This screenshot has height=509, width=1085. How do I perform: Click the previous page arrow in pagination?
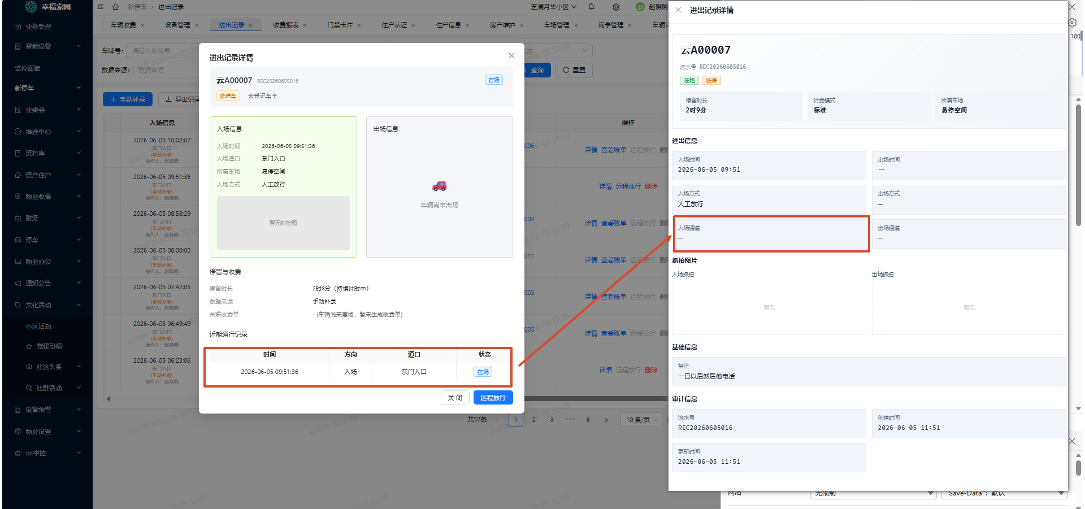point(498,420)
